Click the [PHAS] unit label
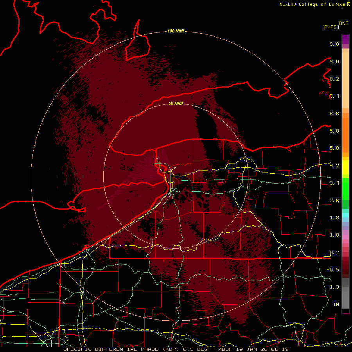The image size is (352, 352). coord(330,27)
